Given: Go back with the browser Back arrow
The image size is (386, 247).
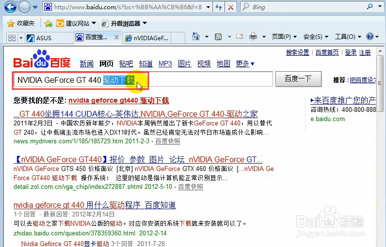Looking at the screenshot, I should click(10, 7).
